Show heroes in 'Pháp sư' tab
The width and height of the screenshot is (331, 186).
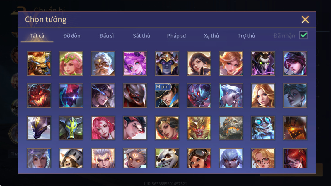176,36
